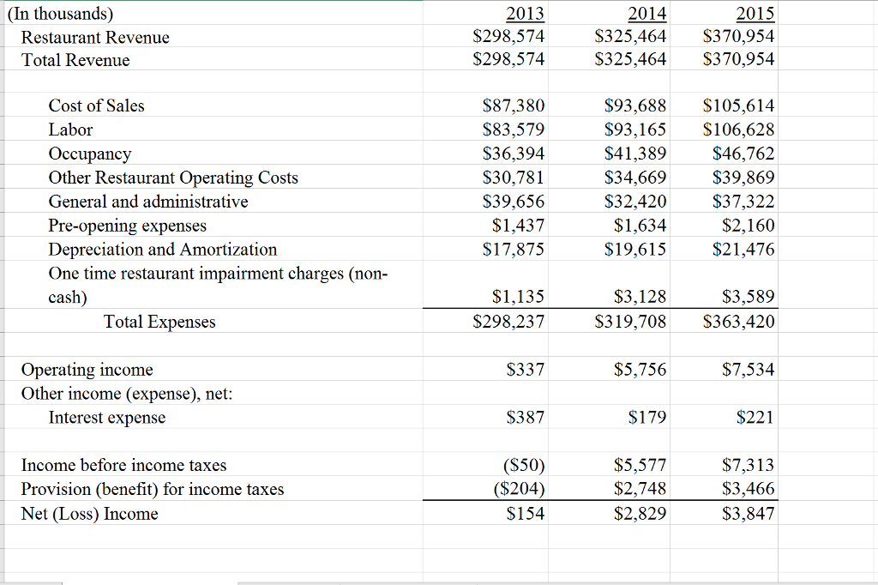Select the Labor expense label

(x=72, y=130)
